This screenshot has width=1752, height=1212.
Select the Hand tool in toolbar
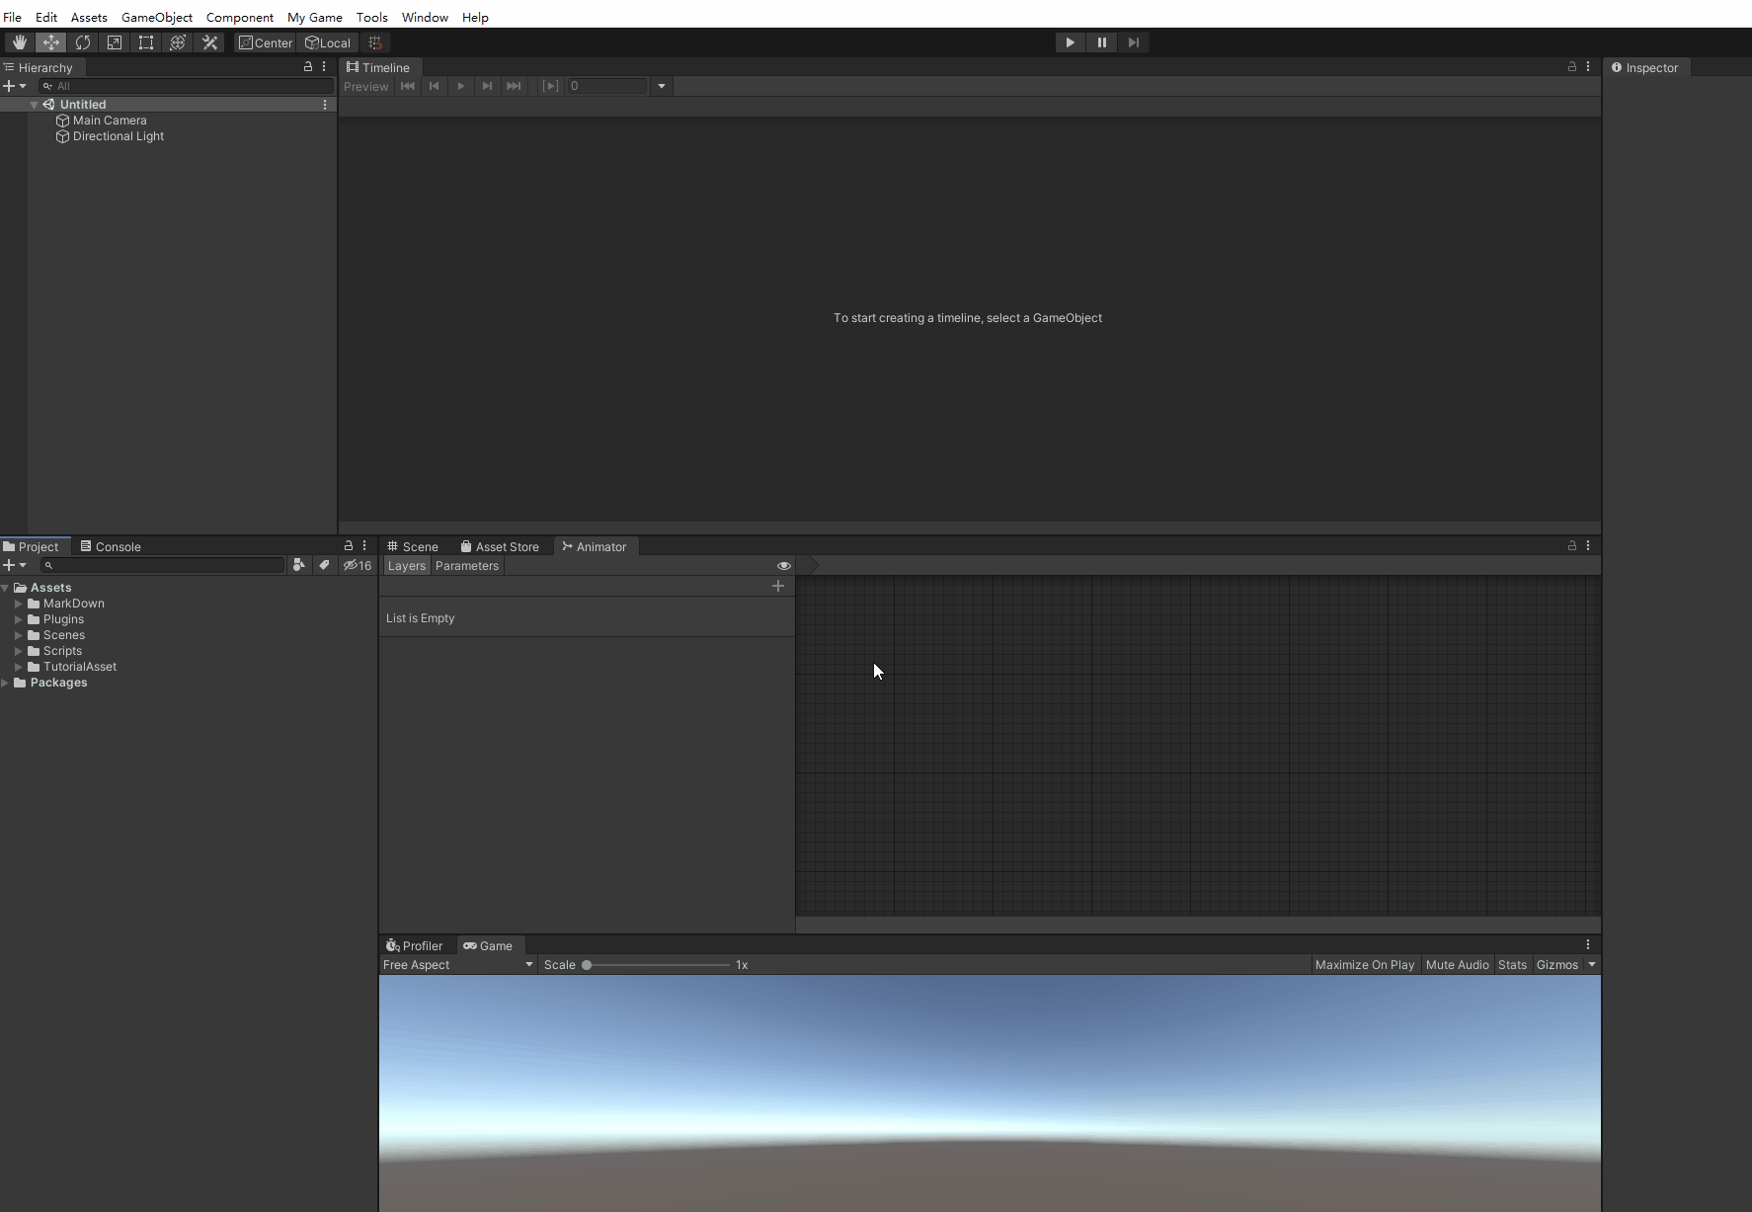pos(19,42)
